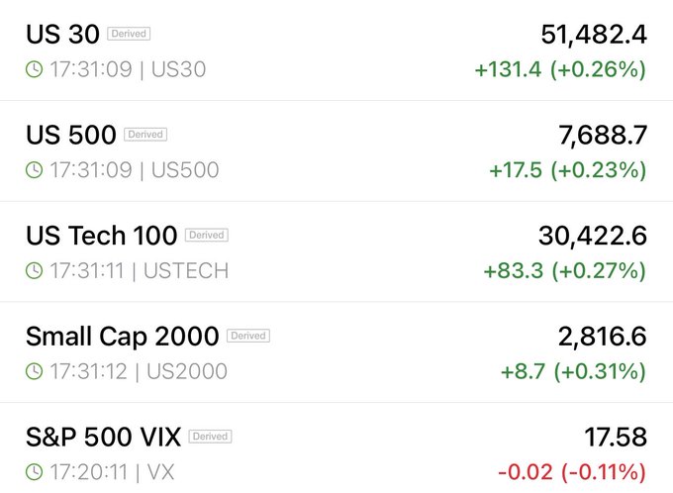This screenshot has width=673, height=493.
Task: Click the clock icon beside VX timestamp
Action: [x=34, y=471]
